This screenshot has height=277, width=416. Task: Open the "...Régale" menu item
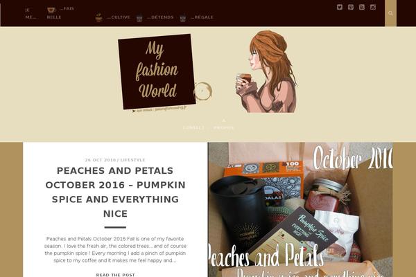point(202,17)
